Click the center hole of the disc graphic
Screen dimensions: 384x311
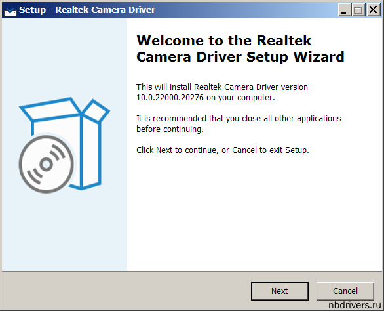click(47, 164)
